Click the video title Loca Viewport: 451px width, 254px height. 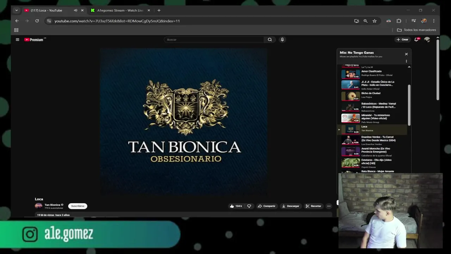(39, 199)
